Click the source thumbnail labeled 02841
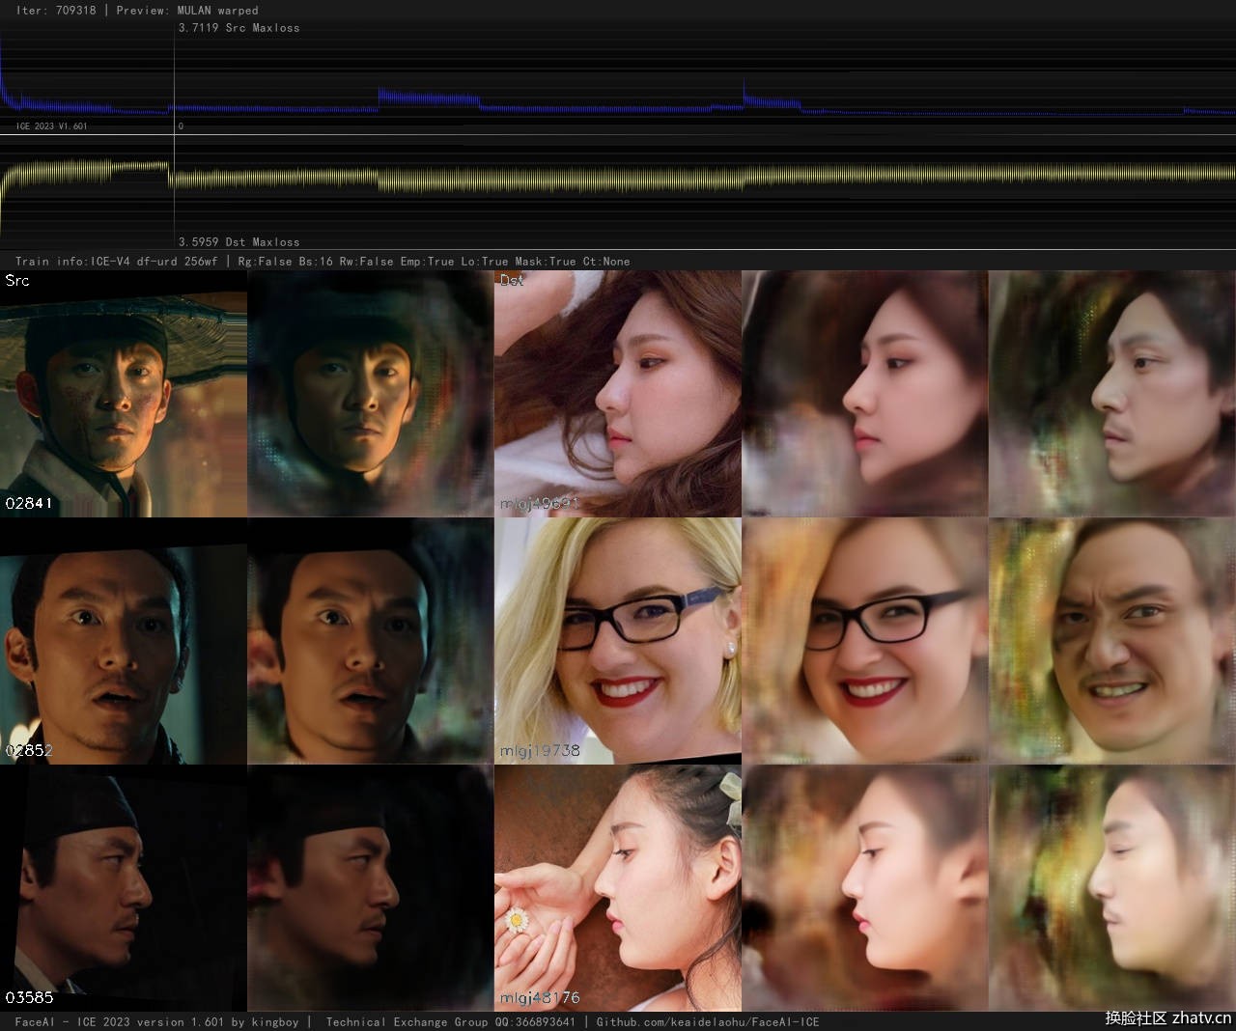 coord(124,394)
